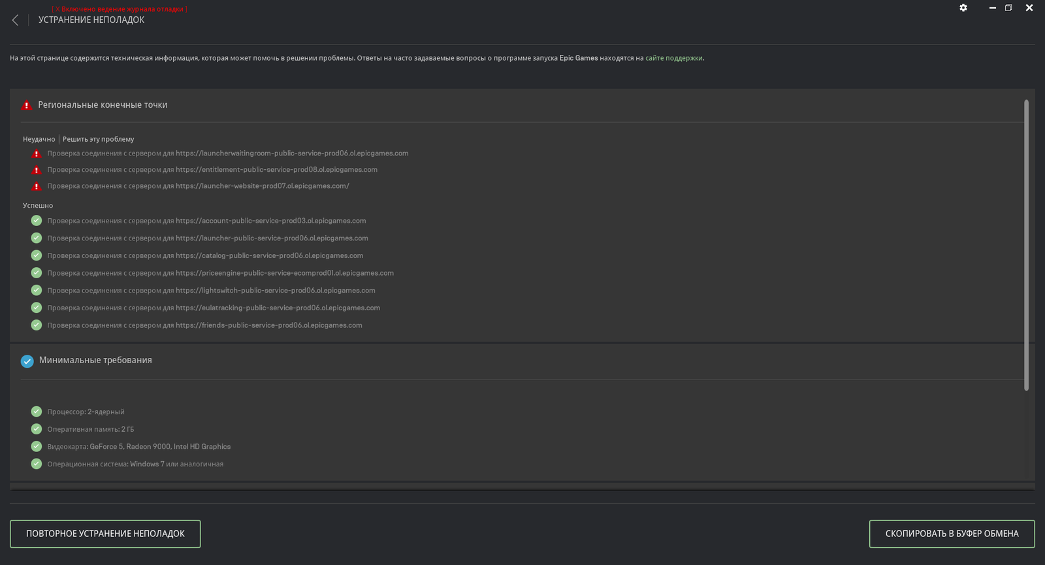Close the Epic Games launcher window

point(1029,8)
